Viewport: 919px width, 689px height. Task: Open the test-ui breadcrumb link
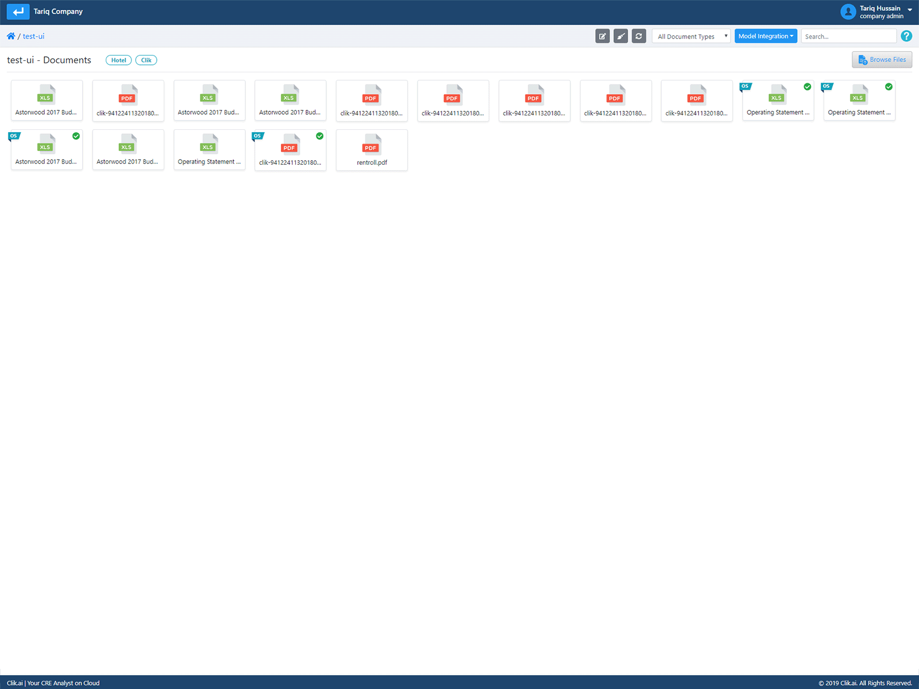tap(33, 36)
